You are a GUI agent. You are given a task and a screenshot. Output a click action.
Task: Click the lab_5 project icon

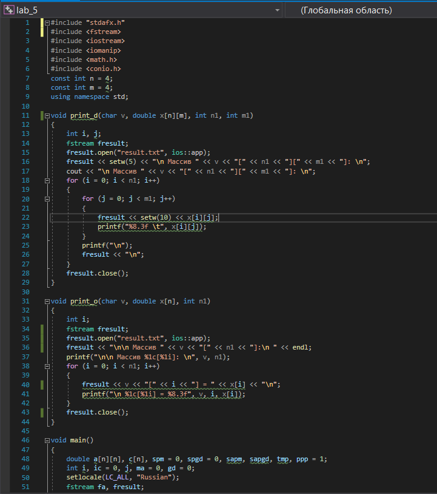point(9,10)
